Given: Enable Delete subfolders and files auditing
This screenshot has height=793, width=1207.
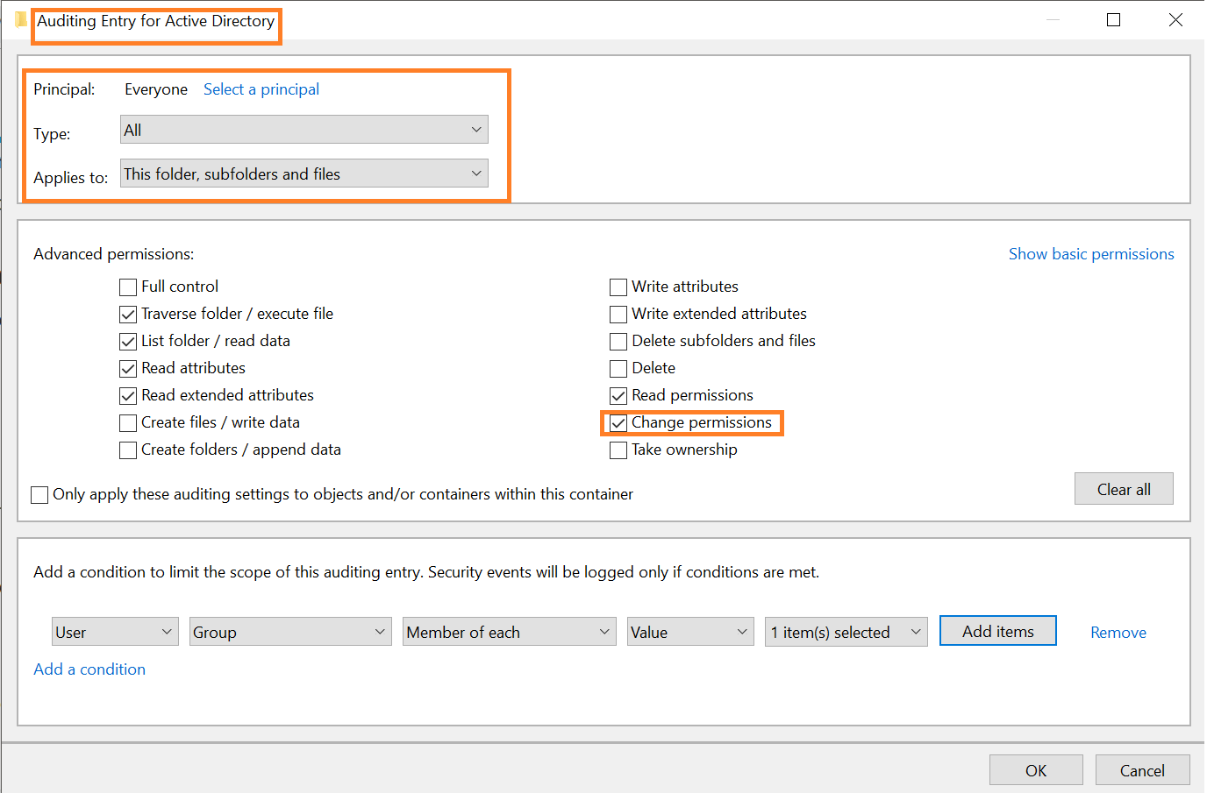Looking at the screenshot, I should 618,341.
